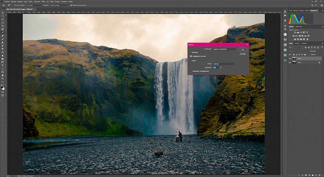Screen dimensions: 324x177
Task: Hide the Fondo layer
Action: pos(290,62)
